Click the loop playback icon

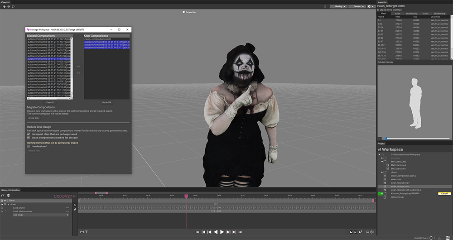coord(367,232)
